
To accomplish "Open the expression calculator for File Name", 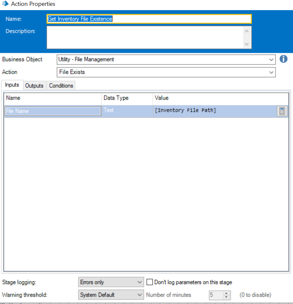I will 282,111.
